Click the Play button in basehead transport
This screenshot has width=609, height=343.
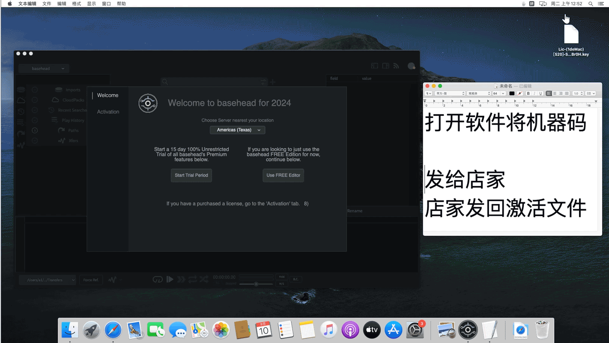[170, 280]
